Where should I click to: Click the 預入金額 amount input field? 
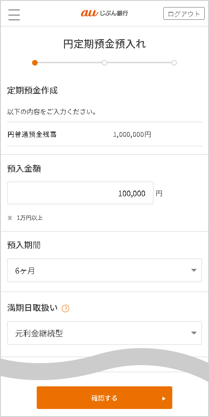click(x=80, y=193)
